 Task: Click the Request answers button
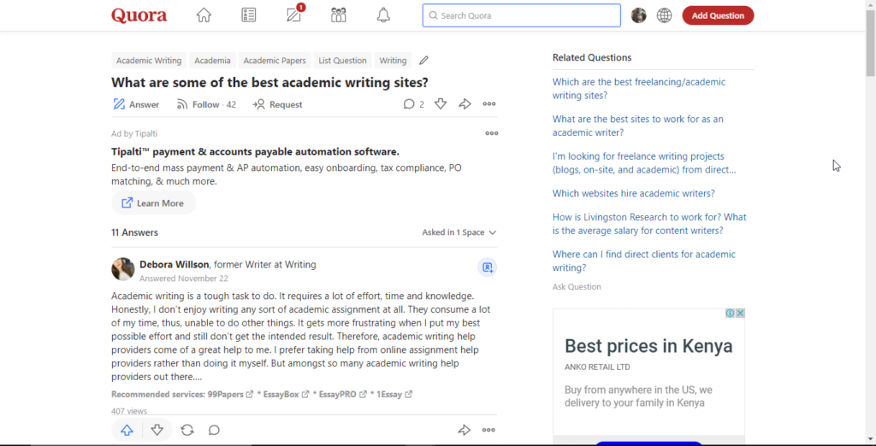pyautogui.click(x=277, y=104)
